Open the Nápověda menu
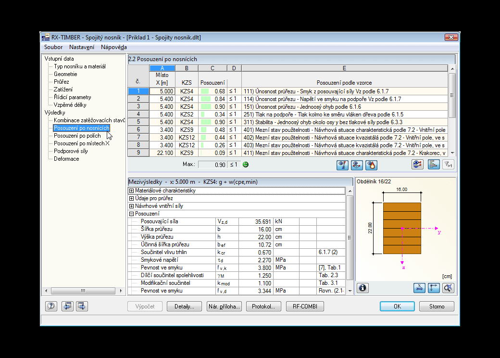 (x=114, y=47)
